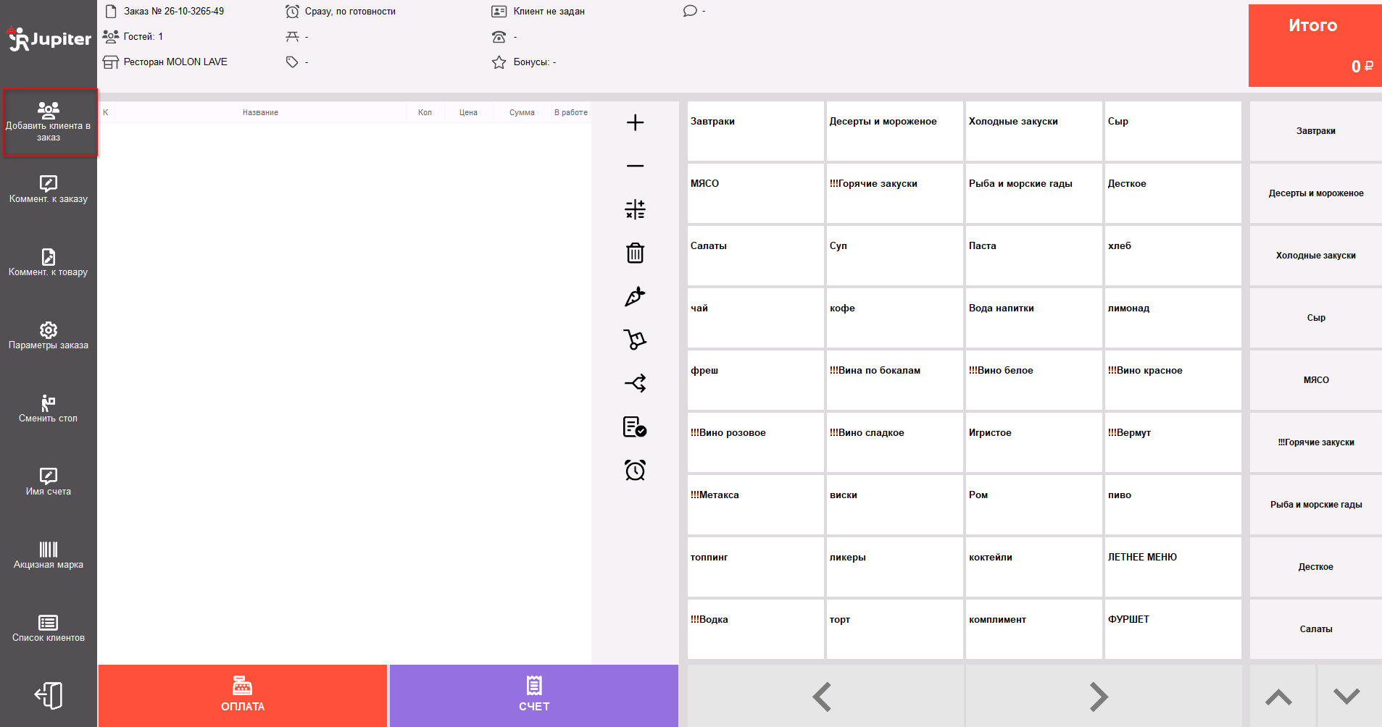The image size is (1382, 727).
Task: Go to previous menu page arrow
Action: (x=825, y=697)
